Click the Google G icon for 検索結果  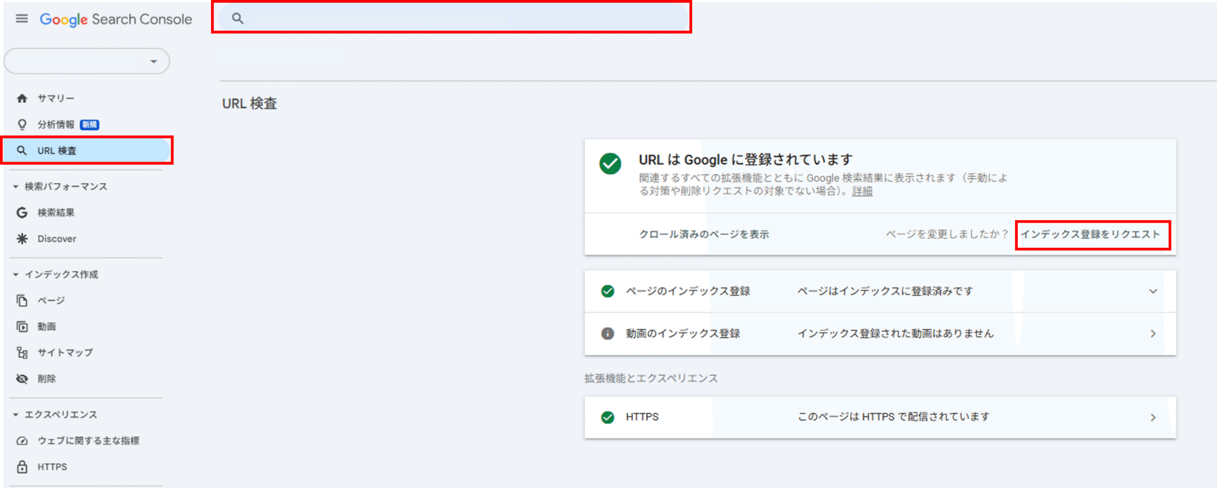22,212
